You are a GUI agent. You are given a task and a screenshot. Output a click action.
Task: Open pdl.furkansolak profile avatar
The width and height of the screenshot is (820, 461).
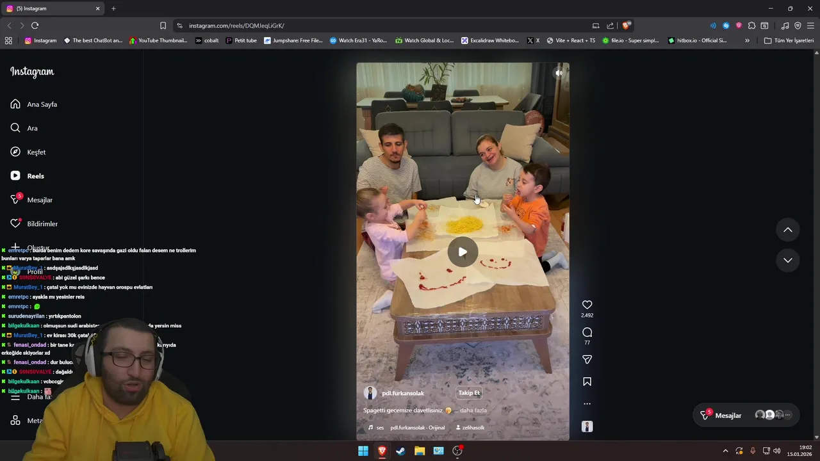[x=370, y=393]
